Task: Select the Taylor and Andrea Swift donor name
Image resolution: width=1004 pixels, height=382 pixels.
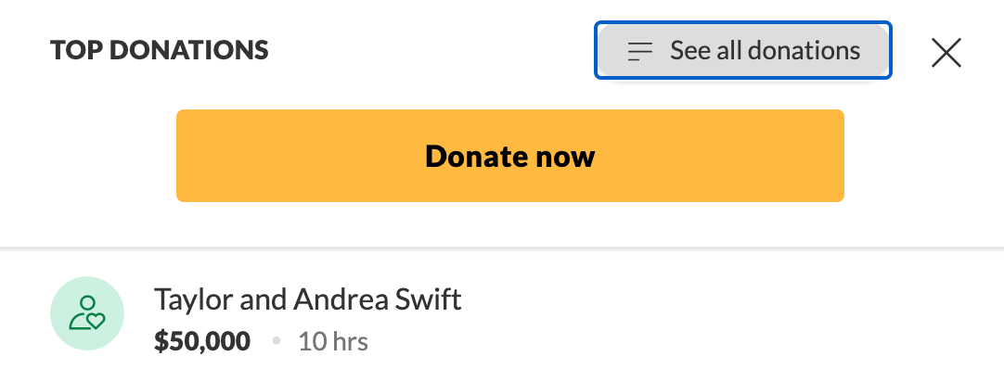Action: click(308, 299)
